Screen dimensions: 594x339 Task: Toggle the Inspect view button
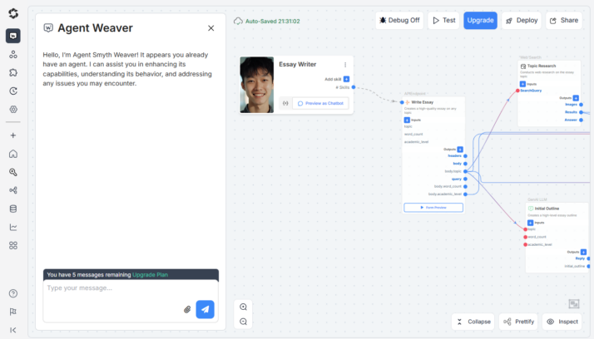point(562,322)
